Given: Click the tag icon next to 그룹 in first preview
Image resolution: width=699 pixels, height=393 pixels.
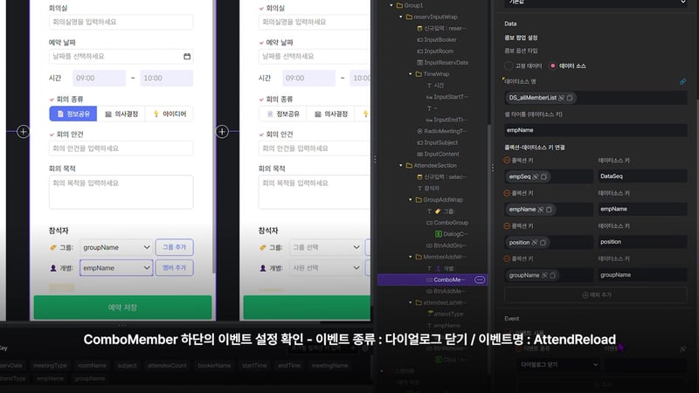Looking at the screenshot, I should pyautogui.click(x=53, y=247).
